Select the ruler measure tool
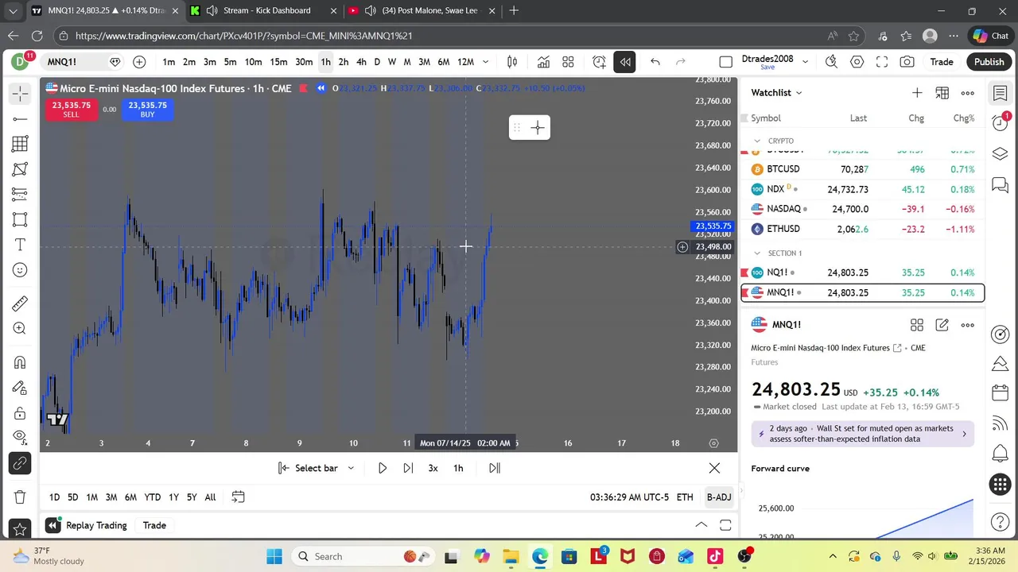1018x572 pixels. coord(20,303)
